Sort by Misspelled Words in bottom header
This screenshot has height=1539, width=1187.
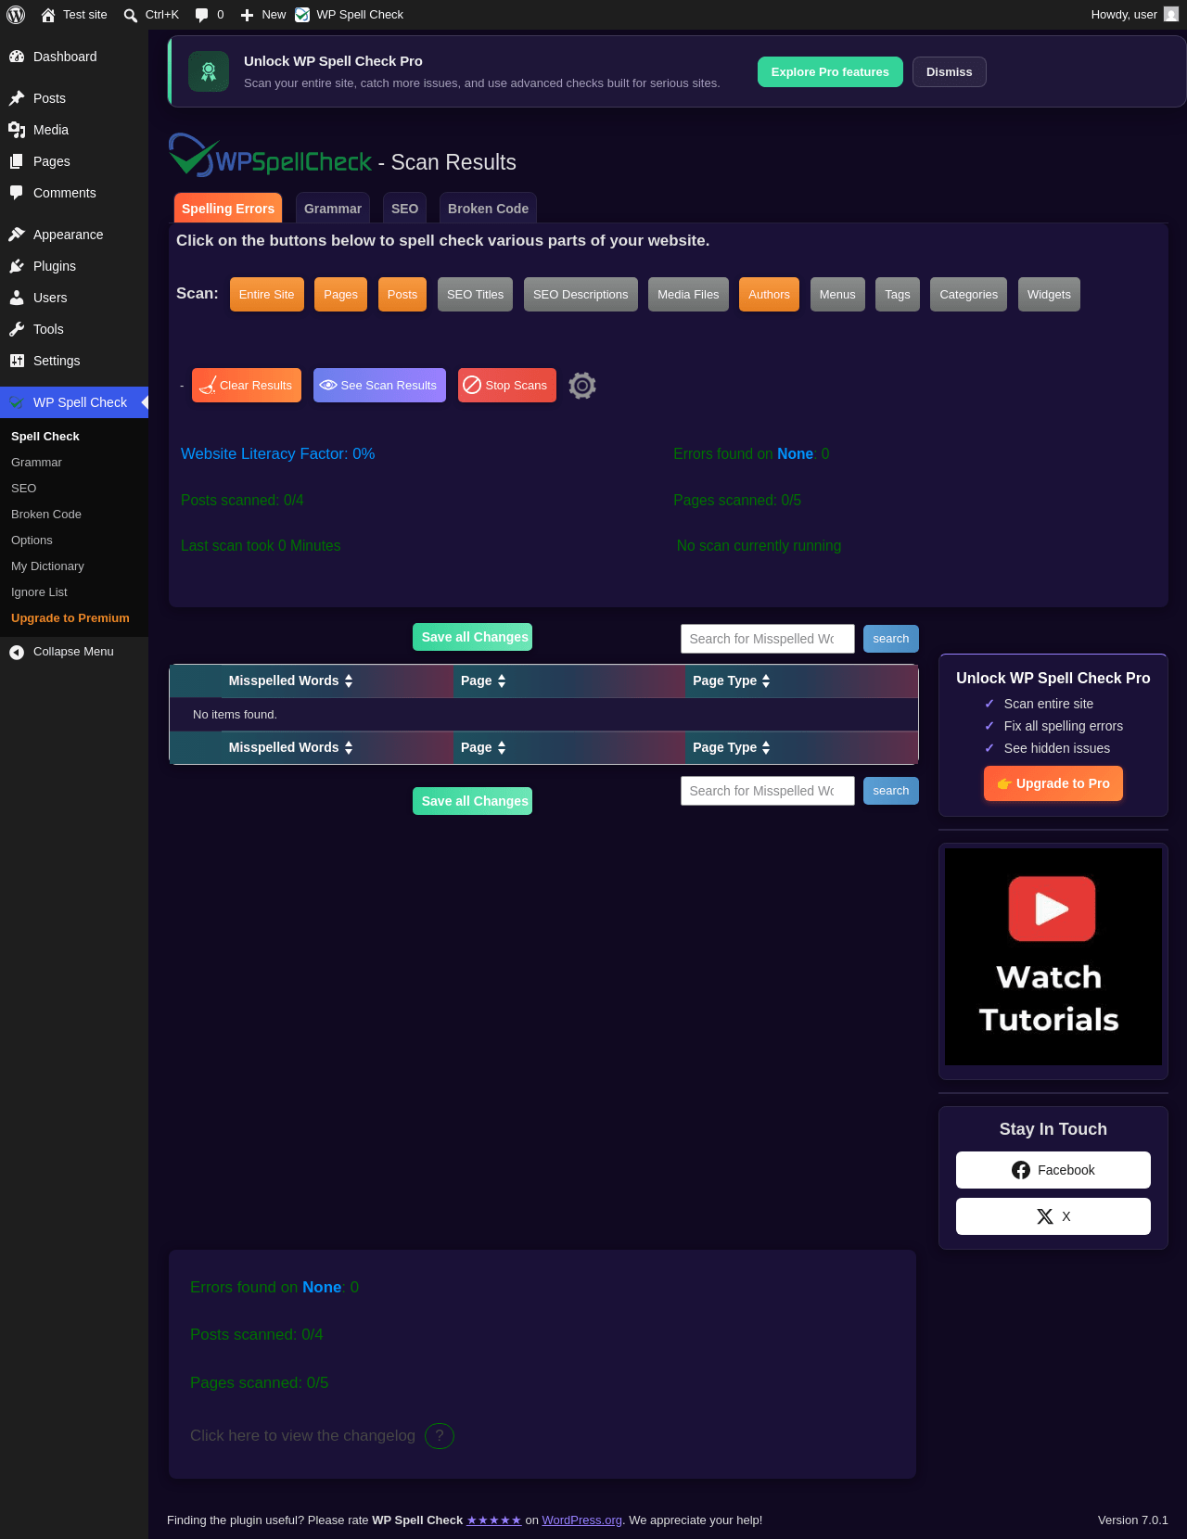click(x=290, y=747)
